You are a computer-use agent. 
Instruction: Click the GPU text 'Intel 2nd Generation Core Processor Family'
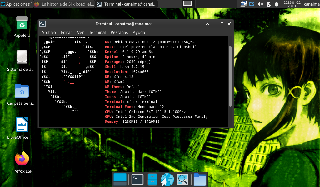[162, 117]
